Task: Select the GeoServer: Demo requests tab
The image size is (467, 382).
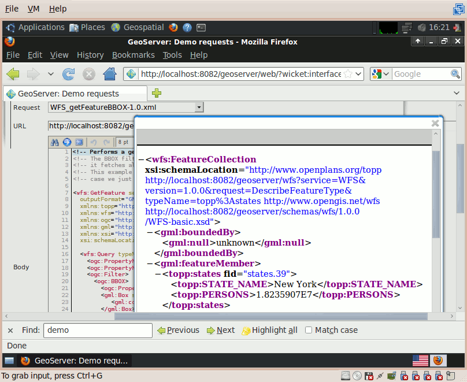Action: coord(75,94)
